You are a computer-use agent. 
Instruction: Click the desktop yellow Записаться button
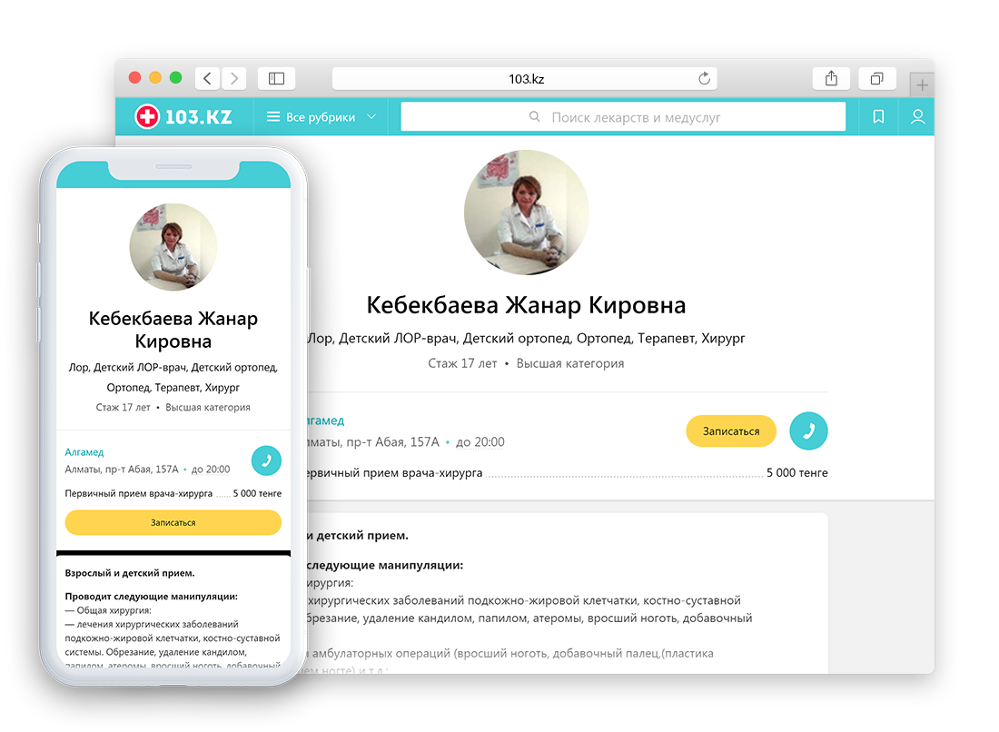731,431
